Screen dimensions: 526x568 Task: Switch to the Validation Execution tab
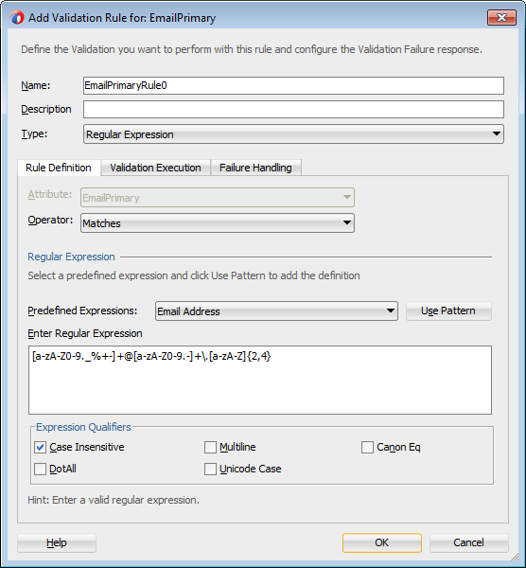coord(156,168)
